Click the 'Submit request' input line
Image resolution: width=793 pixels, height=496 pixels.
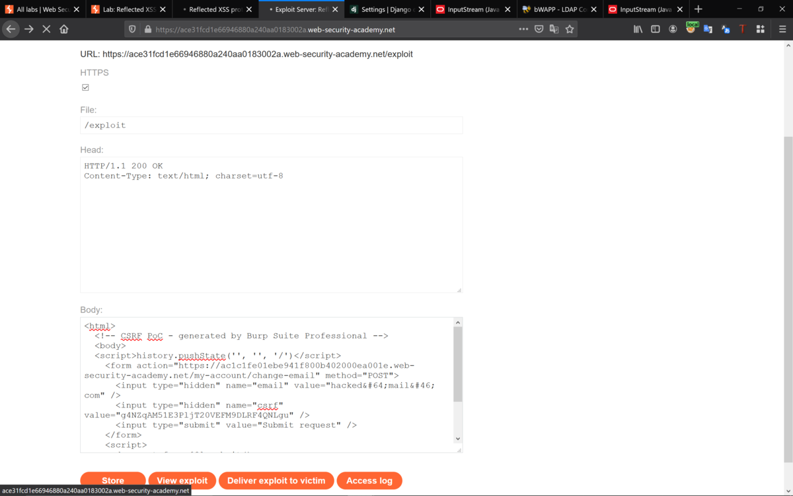(236, 425)
